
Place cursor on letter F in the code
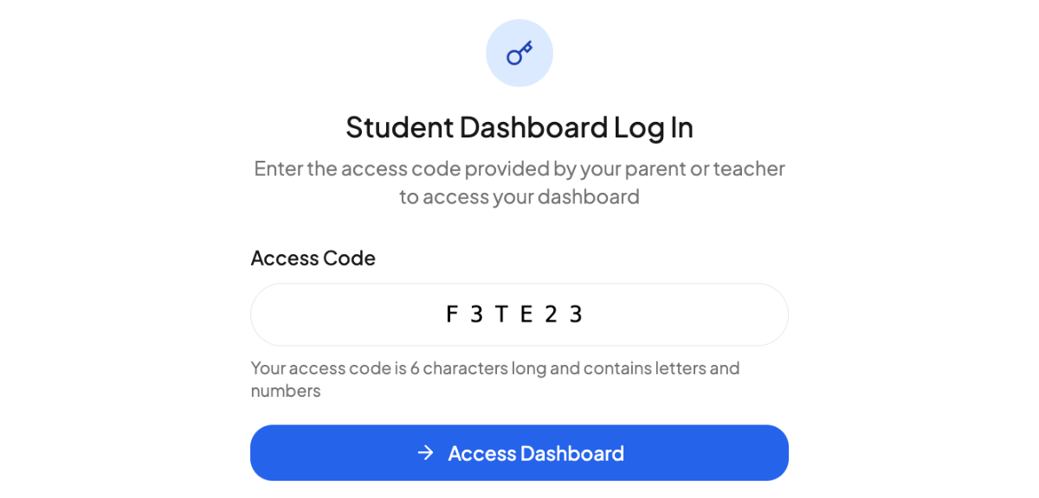[x=451, y=315]
